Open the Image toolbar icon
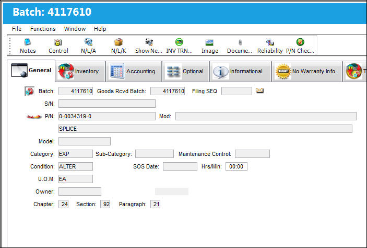The height and width of the screenshot is (248, 367). pyautogui.click(x=209, y=46)
